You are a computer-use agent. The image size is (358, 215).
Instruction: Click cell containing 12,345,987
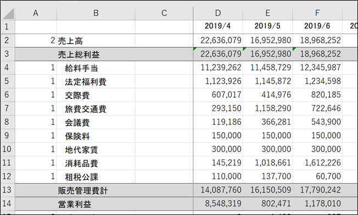(317, 68)
